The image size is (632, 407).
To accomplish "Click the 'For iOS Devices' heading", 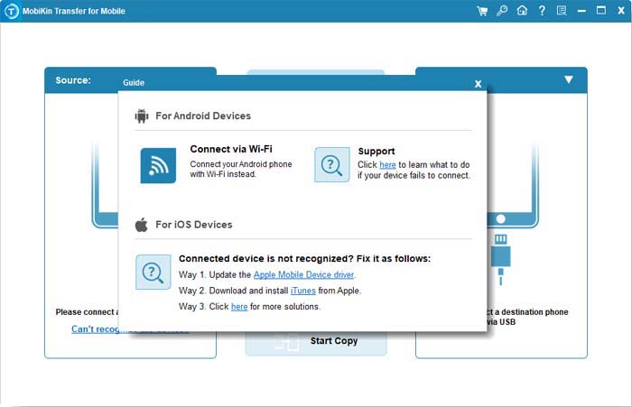I will pyautogui.click(x=194, y=225).
